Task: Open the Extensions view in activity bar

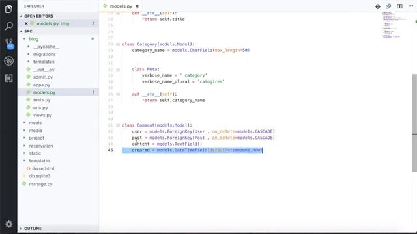Action: pyautogui.click(x=8, y=78)
